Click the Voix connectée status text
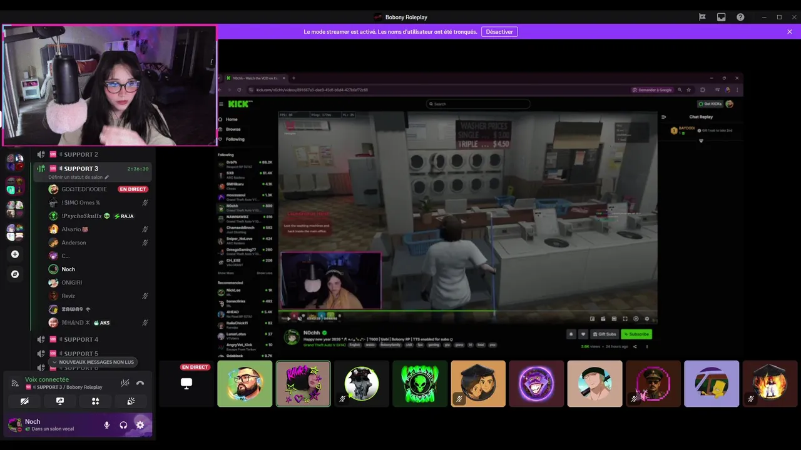 (47, 379)
